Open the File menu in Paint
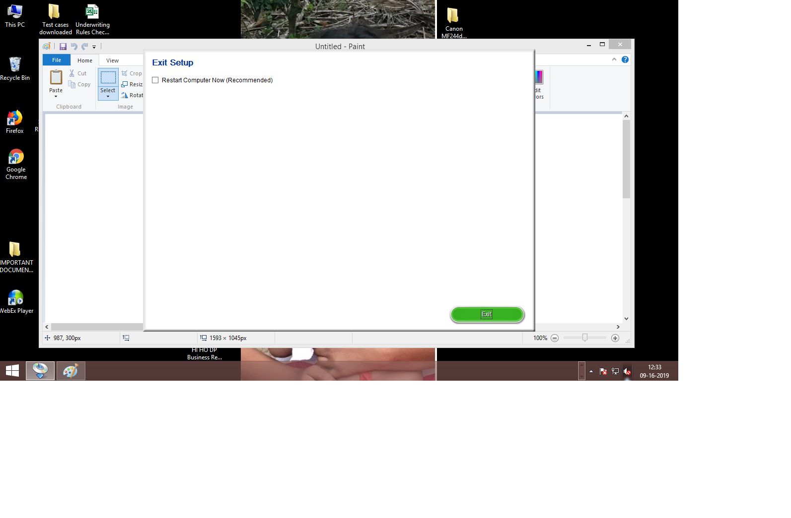This screenshot has height=518, width=791. click(x=57, y=60)
